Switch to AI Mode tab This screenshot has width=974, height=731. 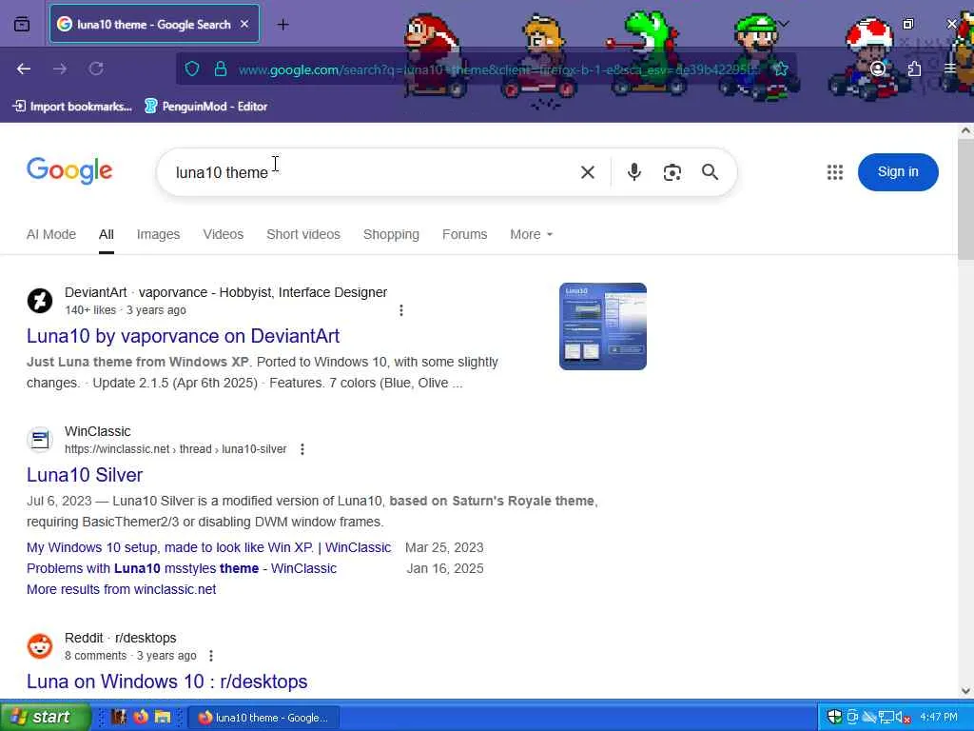pos(51,234)
